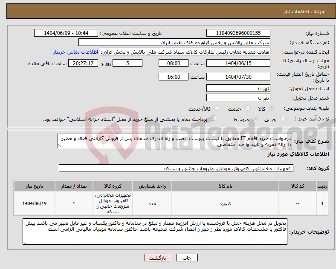Click the شماره نیاز field 1104093696000155

[238, 33]
